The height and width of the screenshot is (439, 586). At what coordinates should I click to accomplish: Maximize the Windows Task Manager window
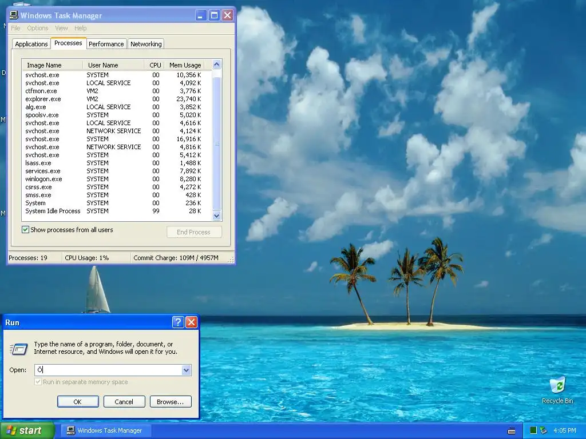[x=214, y=15]
